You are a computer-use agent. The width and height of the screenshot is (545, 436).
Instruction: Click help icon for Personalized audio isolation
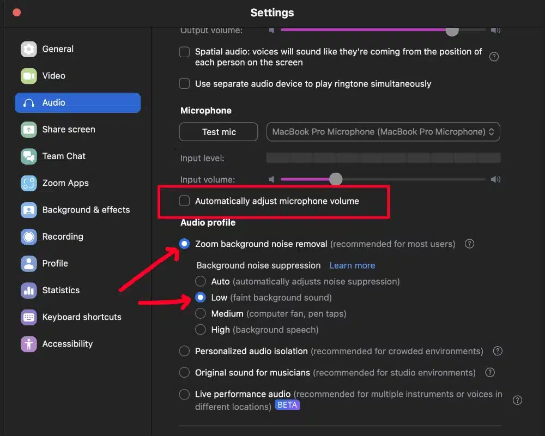(498, 351)
